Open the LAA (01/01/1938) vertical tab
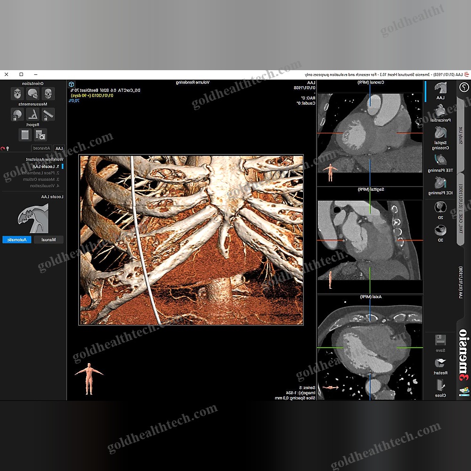 (461, 282)
